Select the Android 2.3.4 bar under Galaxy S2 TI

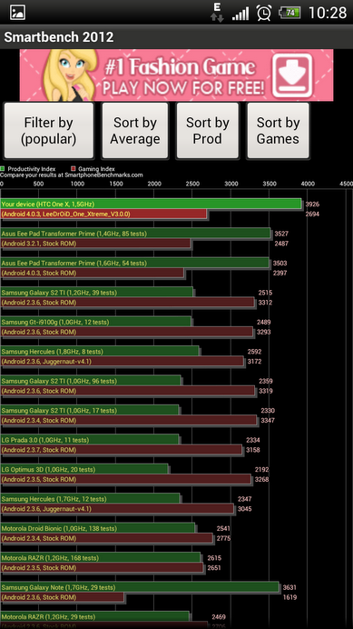(129, 421)
